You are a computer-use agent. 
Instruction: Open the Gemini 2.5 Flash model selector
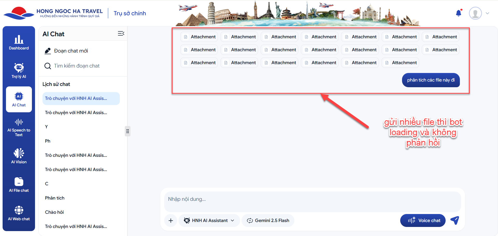coord(268,220)
